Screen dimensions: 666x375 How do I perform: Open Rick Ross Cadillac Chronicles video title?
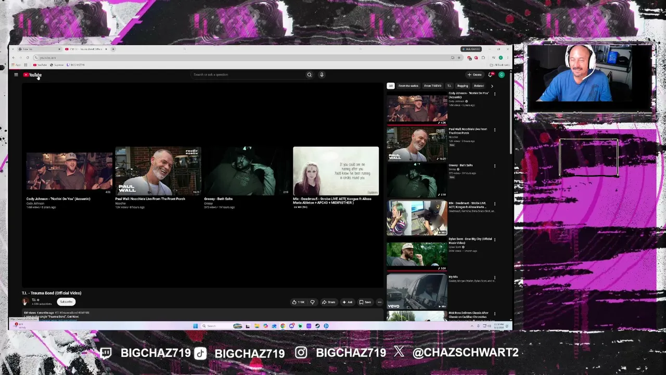(468, 315)
